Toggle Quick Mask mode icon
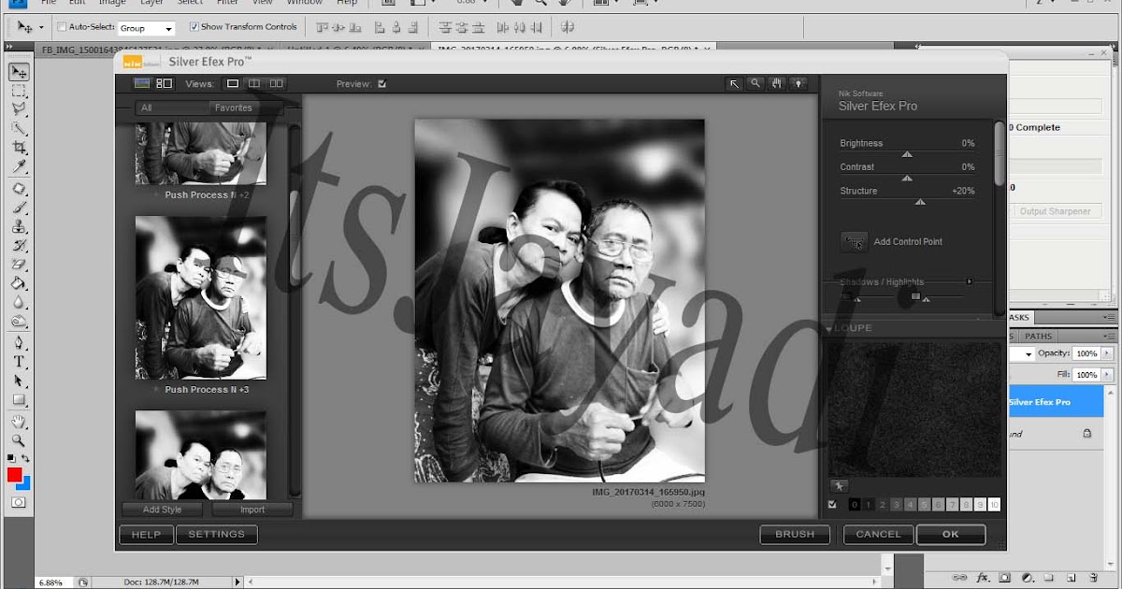The width and height of the screenshot is (1122, 589). point(19,502)
